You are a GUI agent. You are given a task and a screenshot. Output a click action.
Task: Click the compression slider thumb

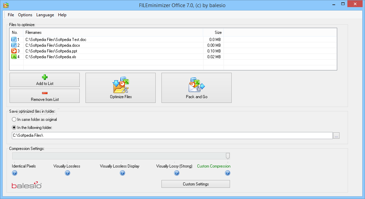coord(228,156)
